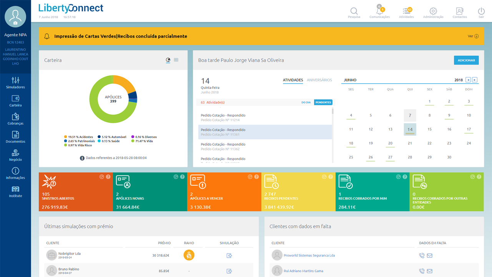Screen dimensions: 492x277
Task: Open help on Sinistros Abertos tile
Action: (108, 177)
